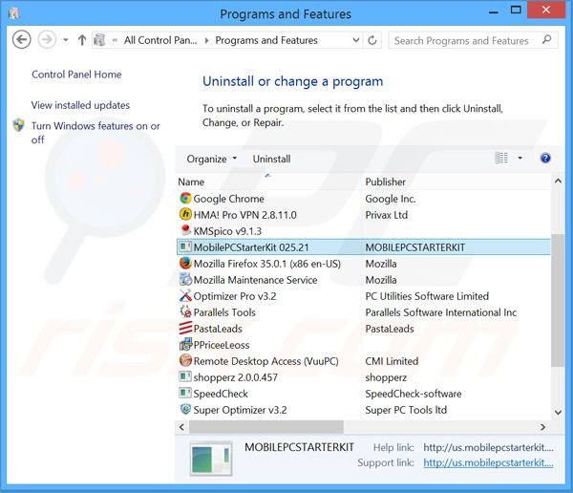Click the SpeedCheck program icon

click(185, 393)
